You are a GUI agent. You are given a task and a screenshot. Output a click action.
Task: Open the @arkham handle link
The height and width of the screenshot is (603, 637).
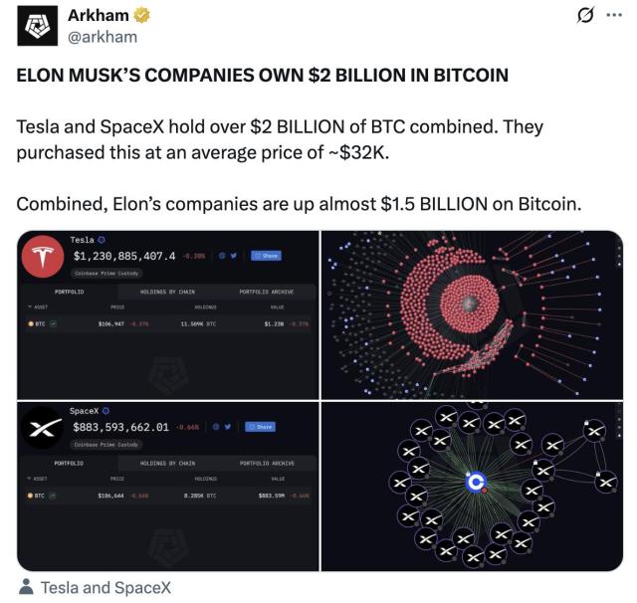click(103, 38)
